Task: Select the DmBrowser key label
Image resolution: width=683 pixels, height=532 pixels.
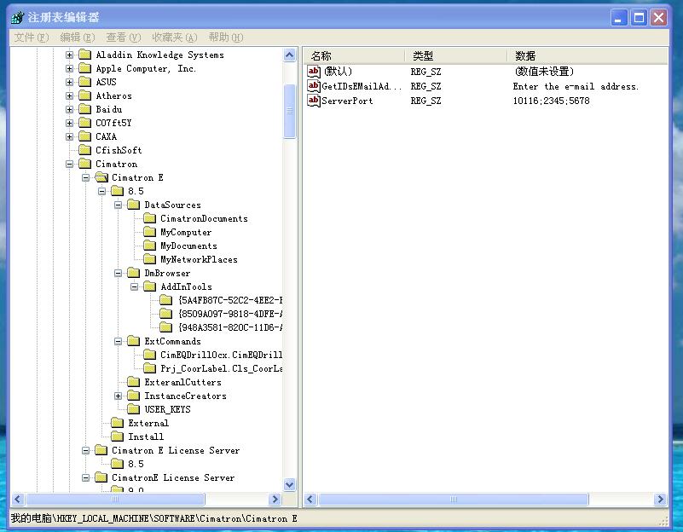Action: tap(167, 273)
